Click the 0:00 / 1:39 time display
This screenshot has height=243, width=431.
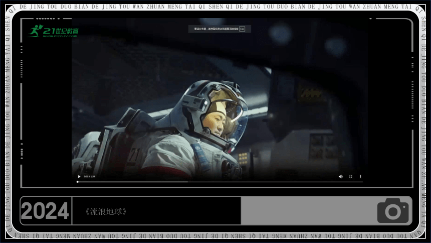coord(89,177)
